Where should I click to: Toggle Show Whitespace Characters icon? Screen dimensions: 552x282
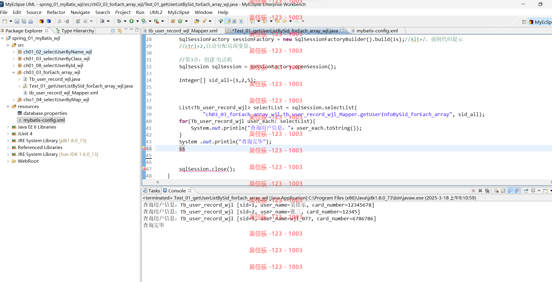click(x=241, y=21)
